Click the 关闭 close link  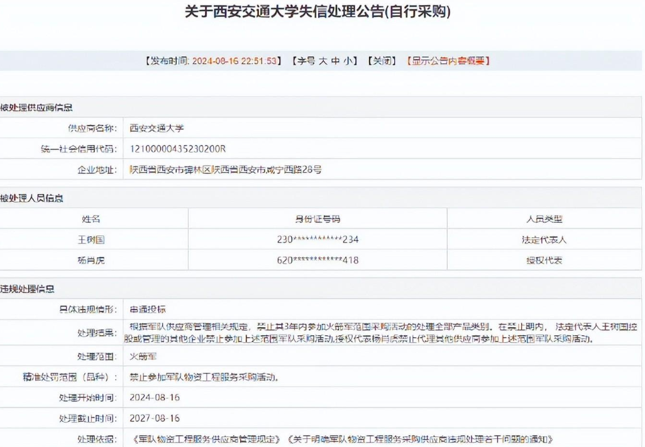[x=382, y=61]
